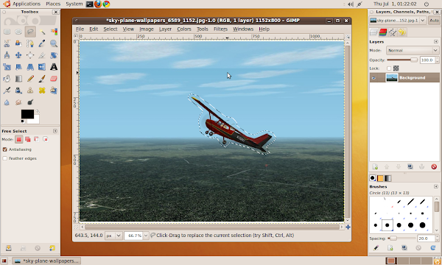Switch to the Paths tab in dock
442x265 pixels.
coord(393,32)
